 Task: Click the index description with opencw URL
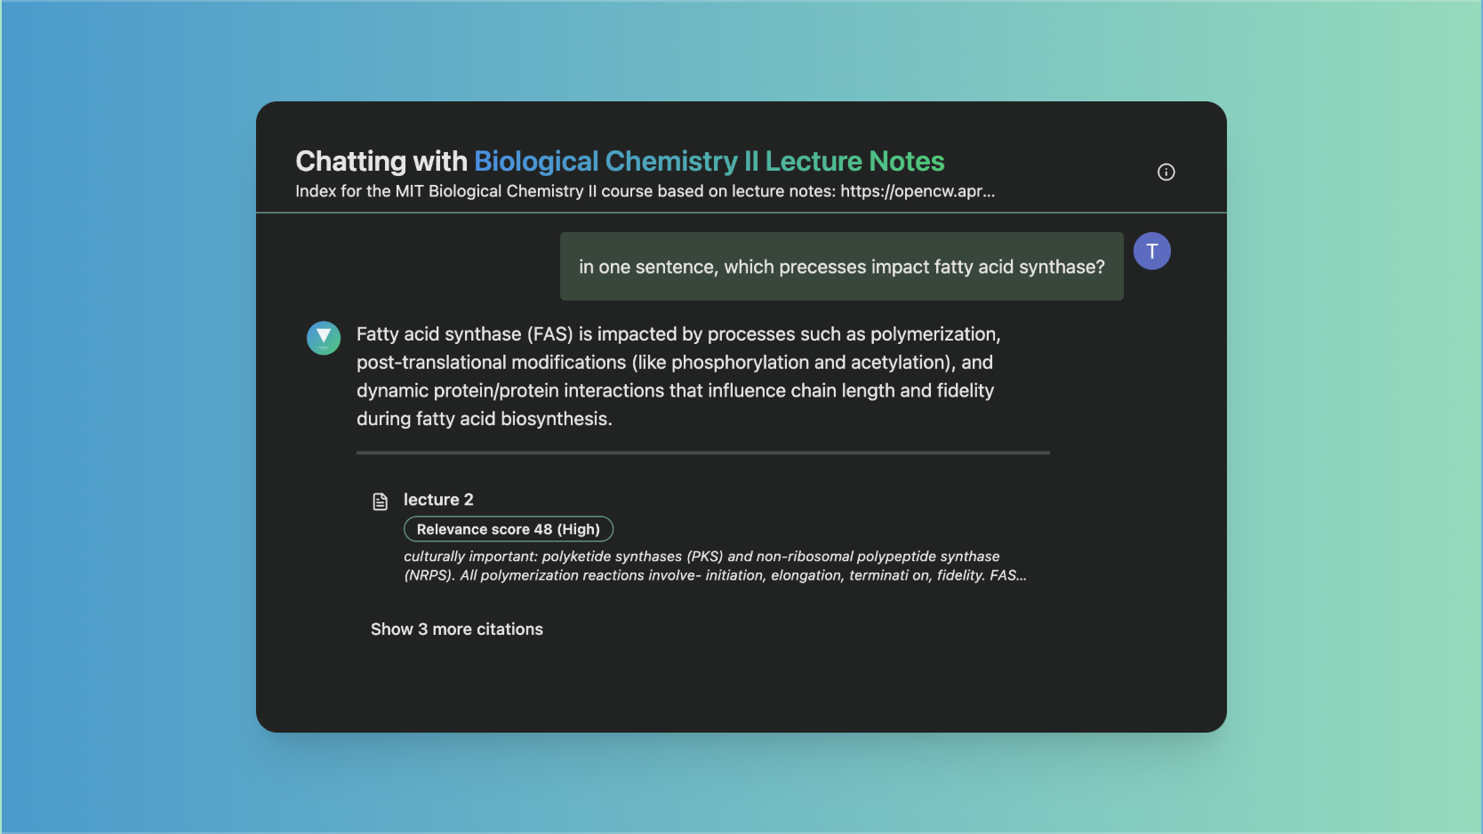click(645, 191)
